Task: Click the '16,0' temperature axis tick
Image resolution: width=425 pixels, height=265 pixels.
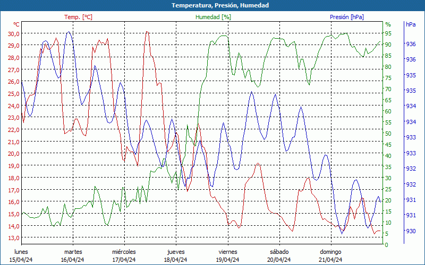Action: [14, 202]
